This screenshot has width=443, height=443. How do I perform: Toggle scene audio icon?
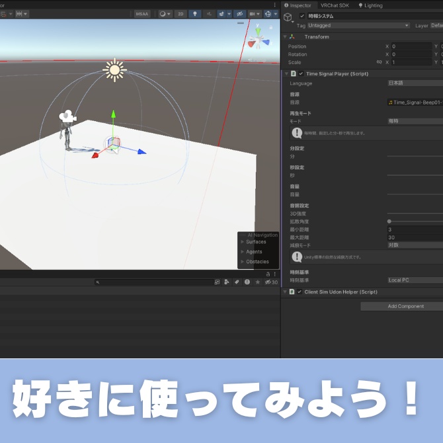(x=209, y=14)
